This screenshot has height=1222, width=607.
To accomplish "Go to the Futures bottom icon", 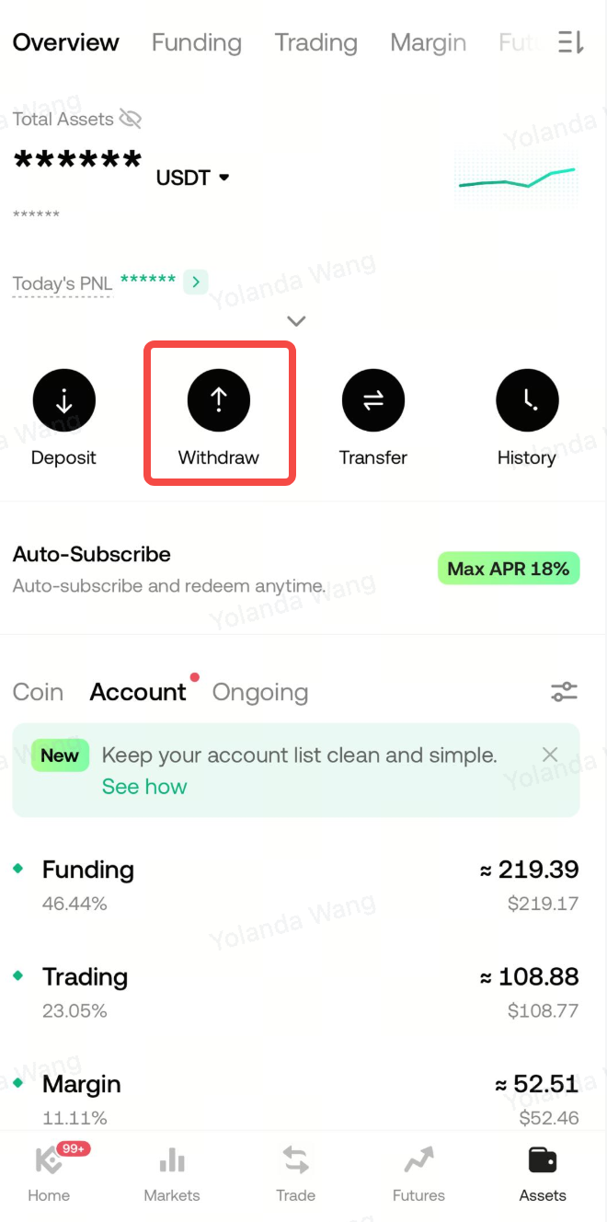I will pyautogui.click(x=418, y=1161).
